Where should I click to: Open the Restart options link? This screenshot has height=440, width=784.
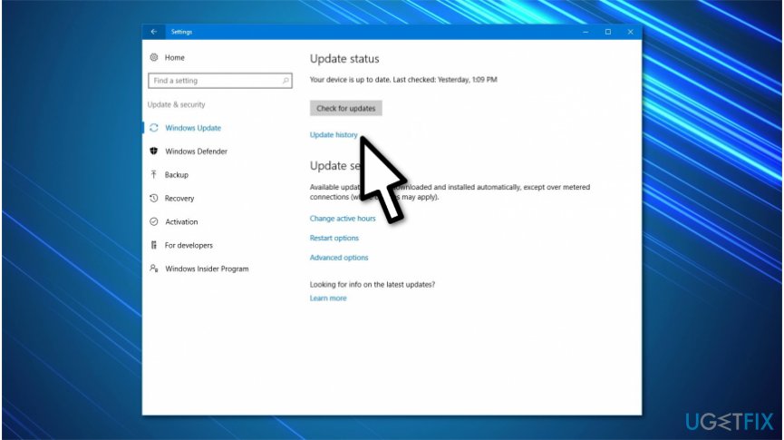pyautogui.click(x=334, y=238)
